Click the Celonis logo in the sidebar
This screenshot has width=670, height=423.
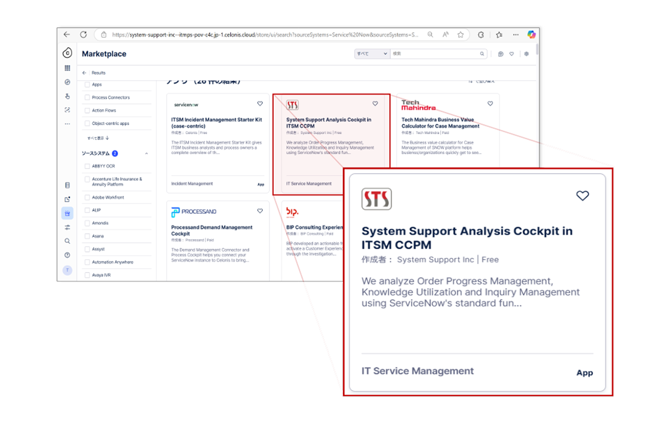point(67,53)
